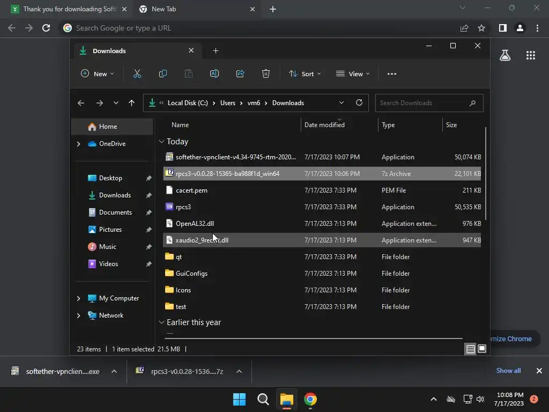The image size is (549, 412).
Task: Click the Rename icon in toolbar
Action: tap(214, 73)
